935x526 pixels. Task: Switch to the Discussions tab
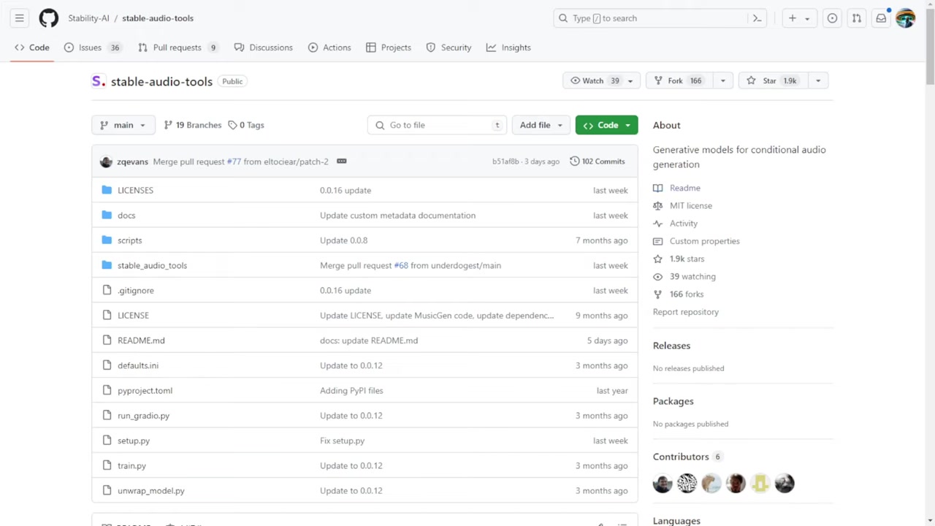(x=264, y=47)
